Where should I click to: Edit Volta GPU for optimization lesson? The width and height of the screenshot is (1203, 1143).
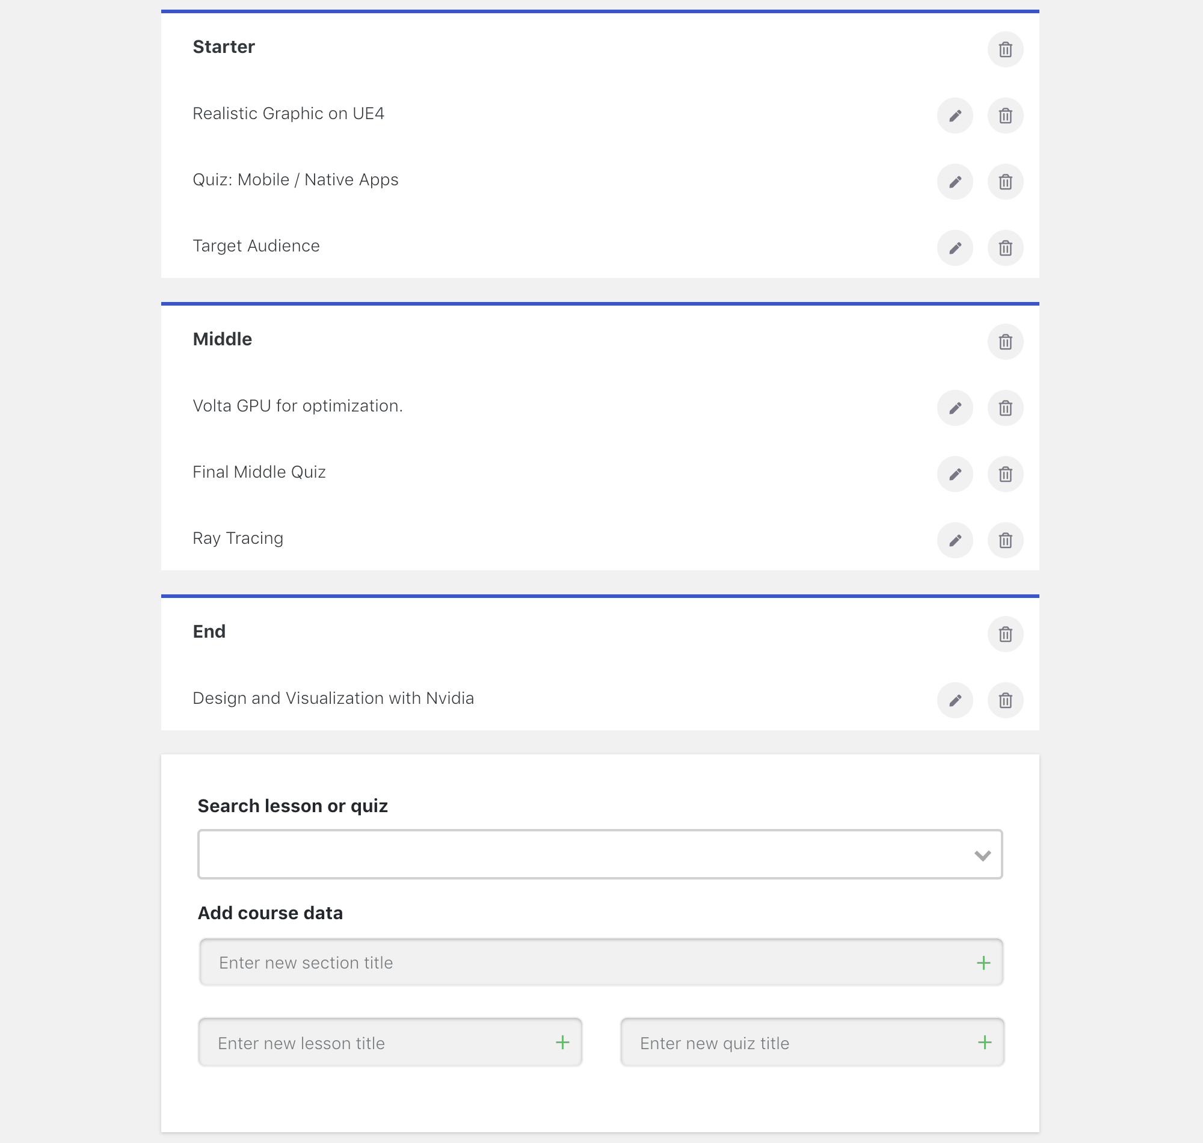coord(955,408)
